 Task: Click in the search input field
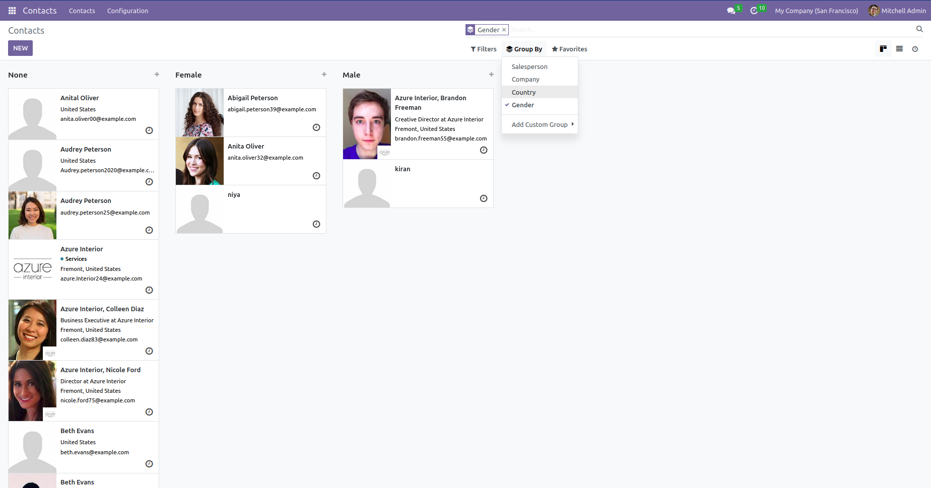pos(710,30)
